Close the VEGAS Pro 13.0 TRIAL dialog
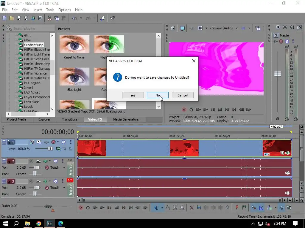Viewport: 305px width, 228px height. pyautogui.click(x=194, y=61)
